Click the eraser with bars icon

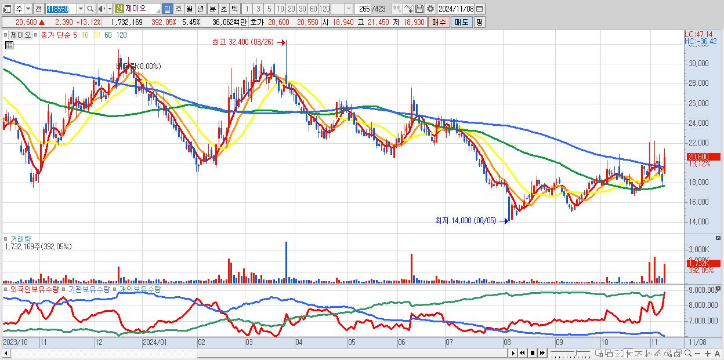click(x=668, y=353)
